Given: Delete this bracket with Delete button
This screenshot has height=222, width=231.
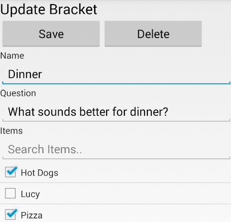Looking at the screenshot, I should click(x=153, y=34).
